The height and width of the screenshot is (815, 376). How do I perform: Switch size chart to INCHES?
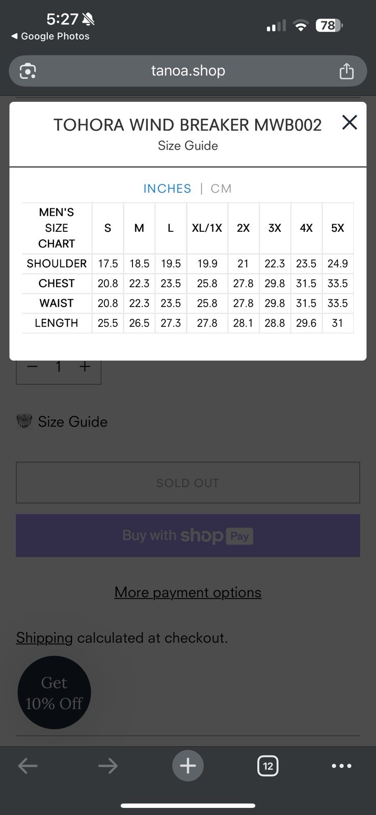pyautogui.click(x=167, y=188)
